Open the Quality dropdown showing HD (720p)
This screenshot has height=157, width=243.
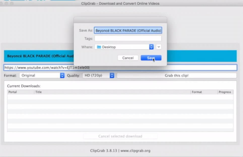point(98,75)
